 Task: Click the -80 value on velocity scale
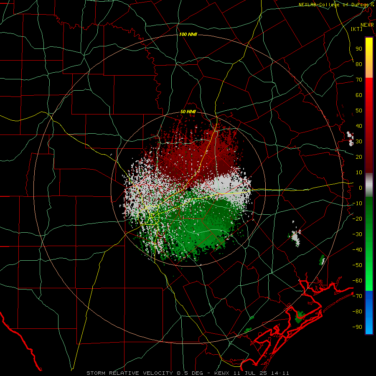[357, 312]
